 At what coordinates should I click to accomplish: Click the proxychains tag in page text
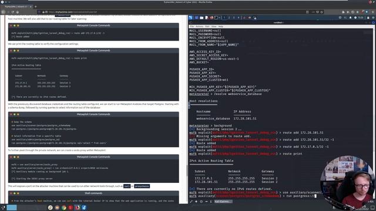tap(142, 186)
